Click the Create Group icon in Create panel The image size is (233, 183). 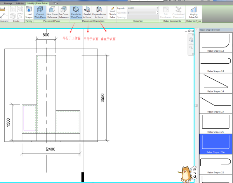point(20,9)
